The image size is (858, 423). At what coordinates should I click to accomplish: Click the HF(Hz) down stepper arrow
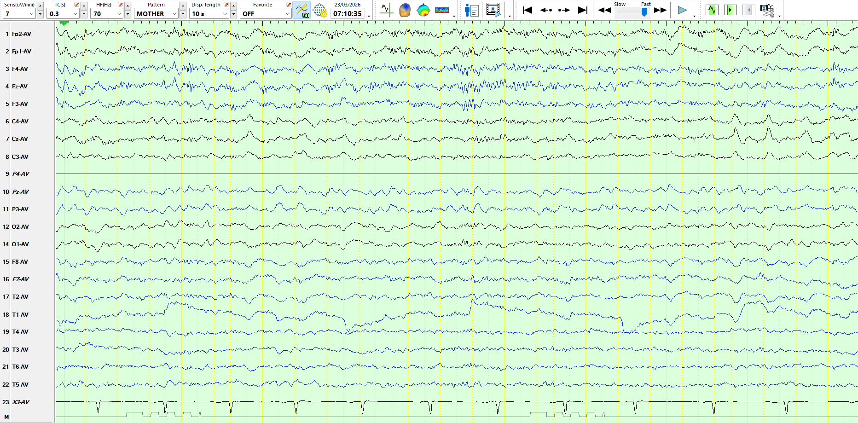point(128,14)
